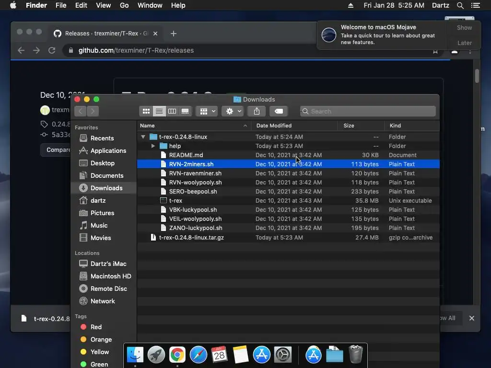Open the File menu
491x368 pixels.
pos(61,5)
